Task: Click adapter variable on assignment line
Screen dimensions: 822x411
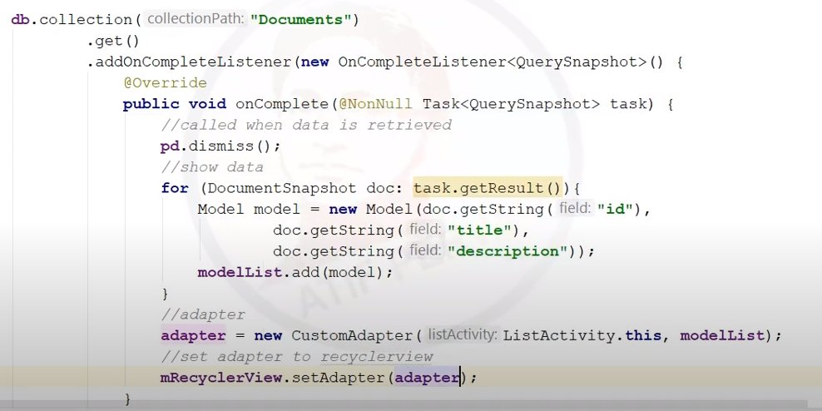Action: pos(193,335)
